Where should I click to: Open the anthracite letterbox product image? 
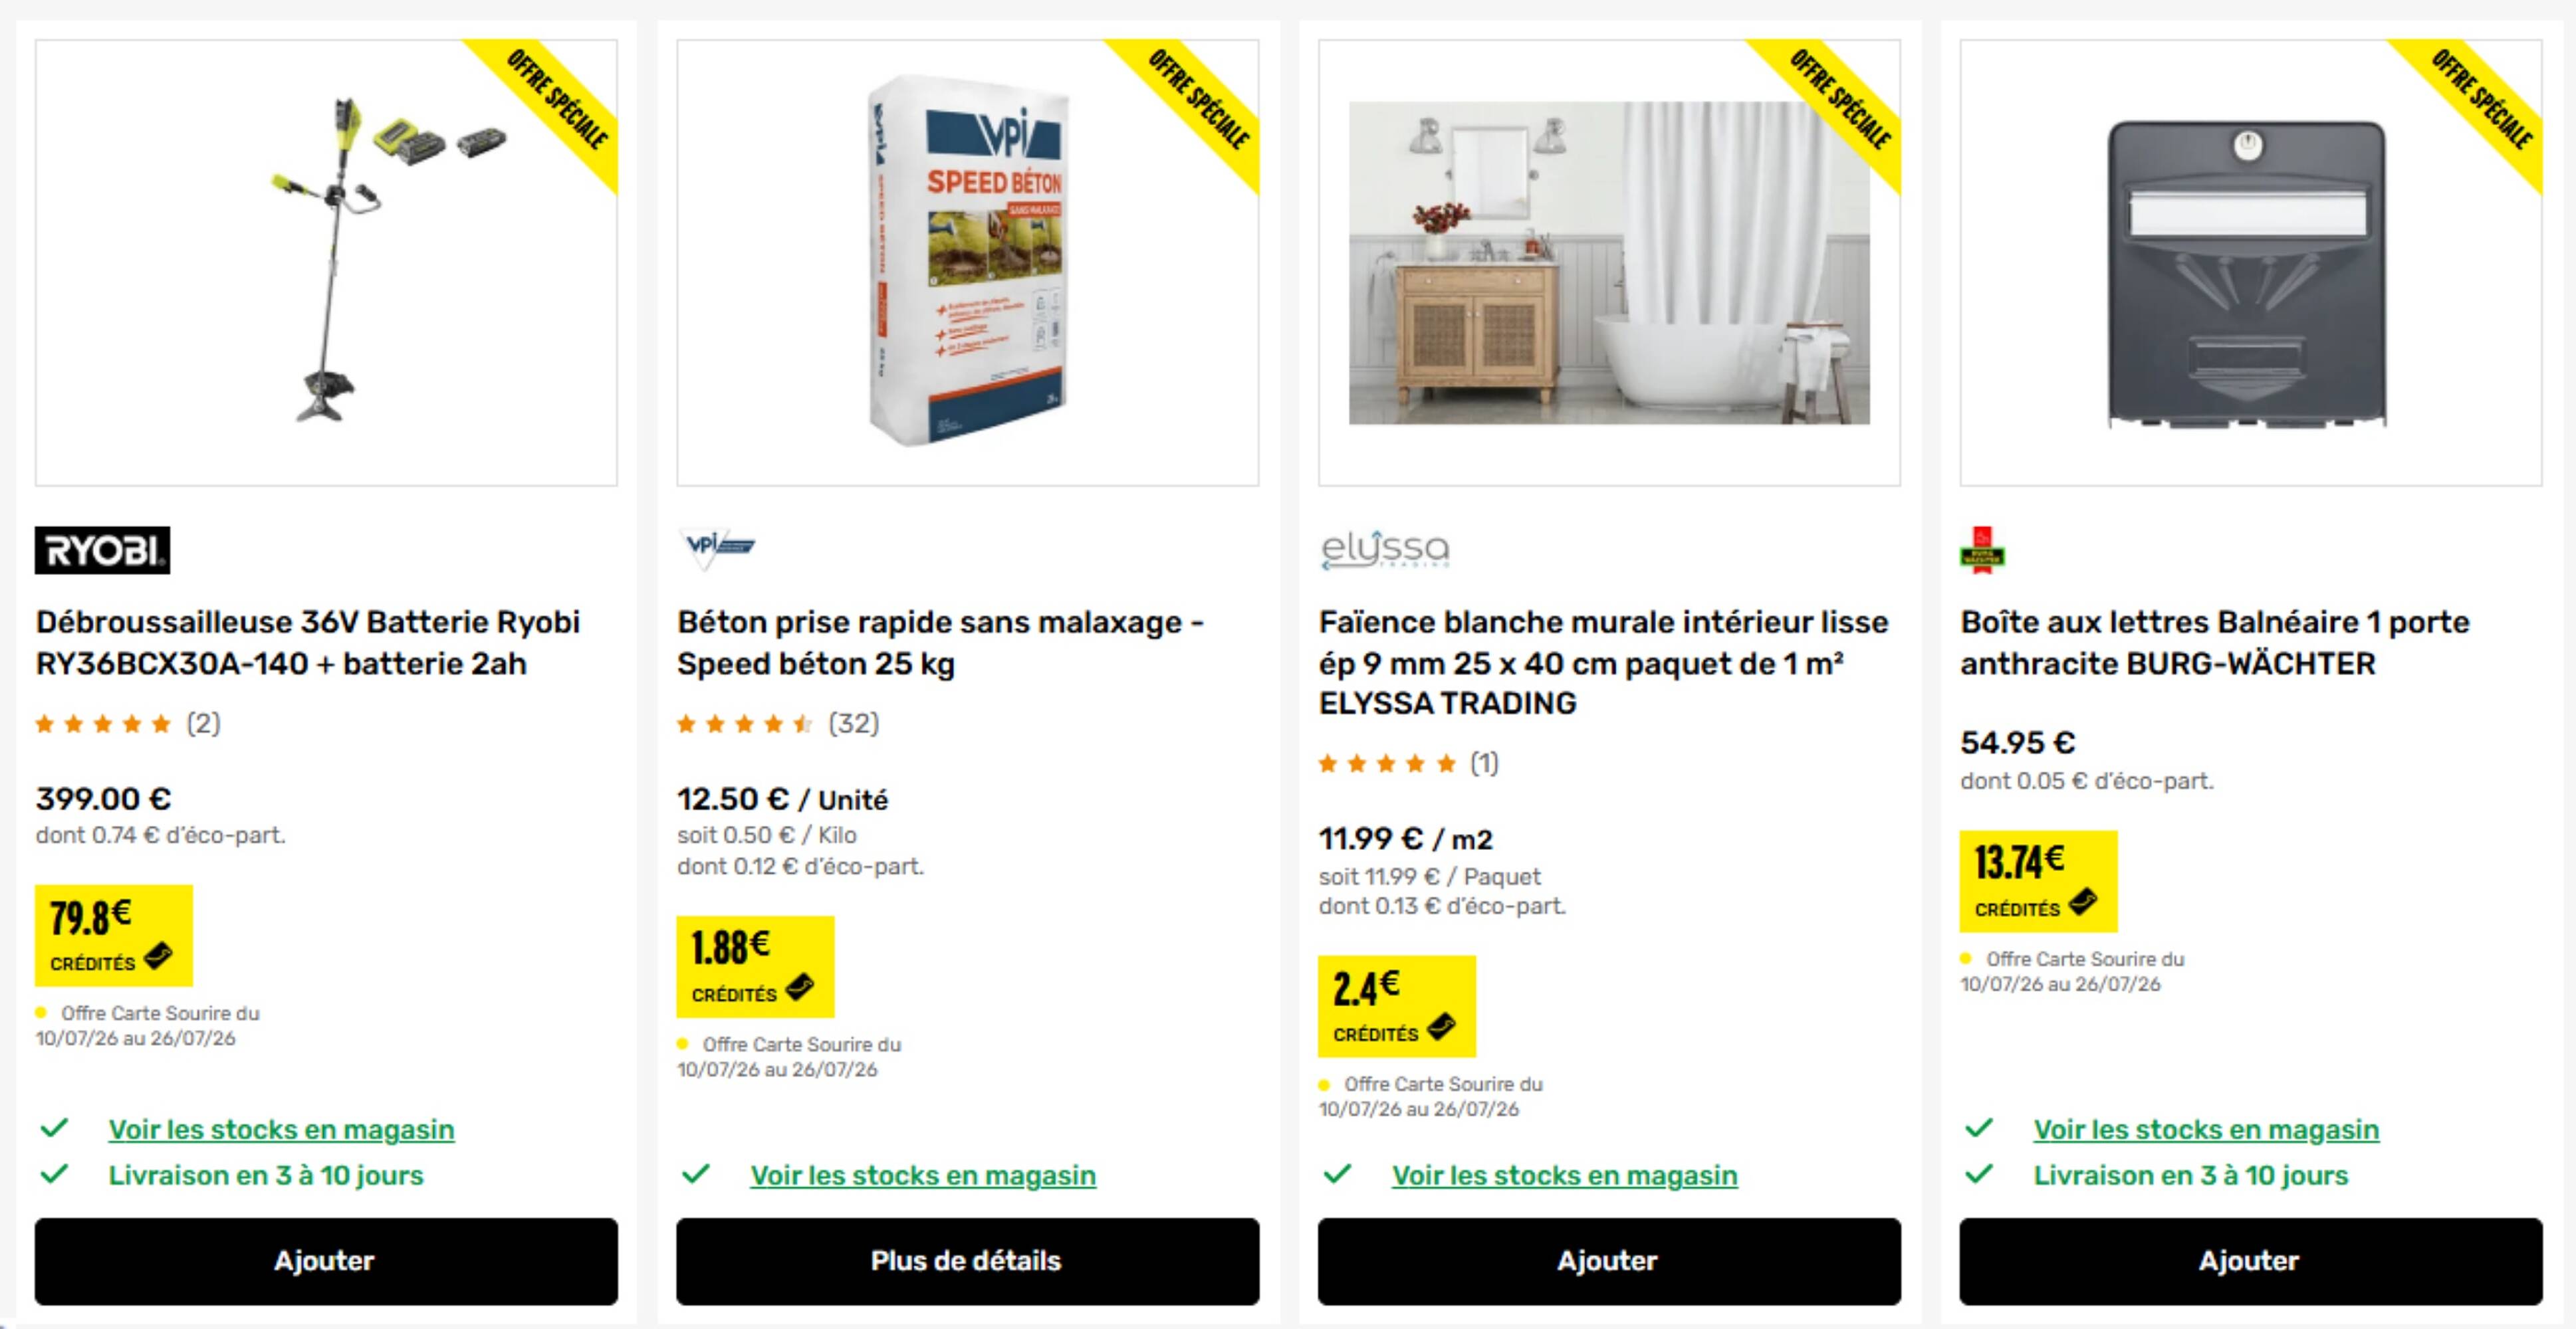2251,262
